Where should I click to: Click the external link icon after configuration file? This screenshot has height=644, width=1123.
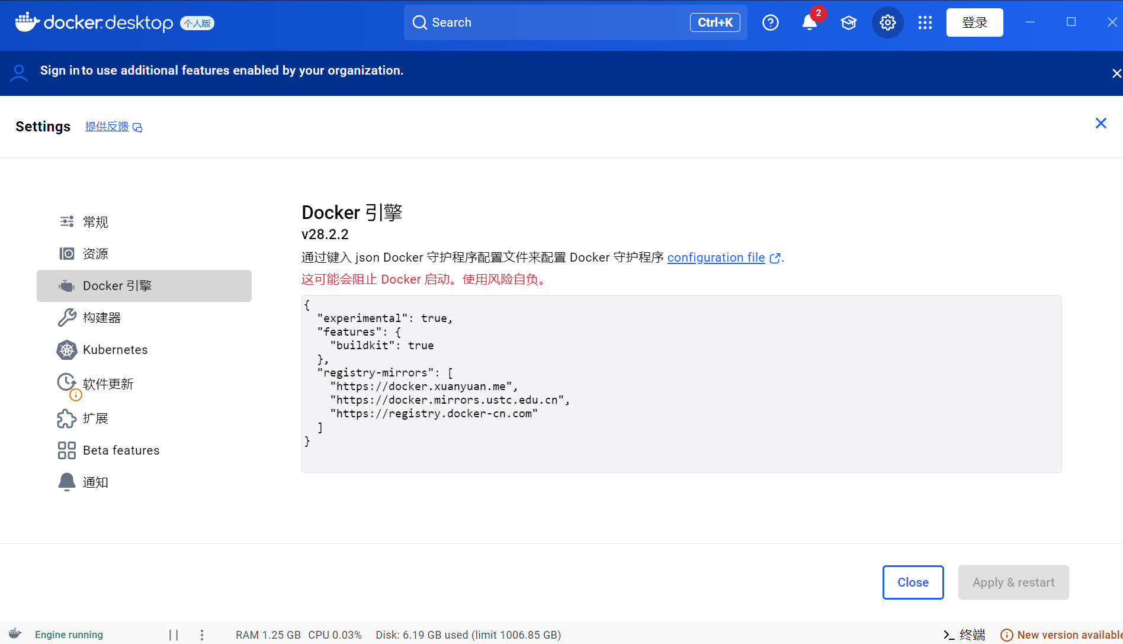click(x=775, y=258)
